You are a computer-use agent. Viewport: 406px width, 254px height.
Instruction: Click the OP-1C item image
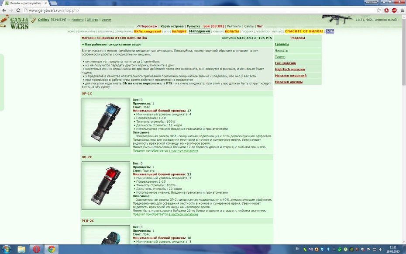(106, 122)
